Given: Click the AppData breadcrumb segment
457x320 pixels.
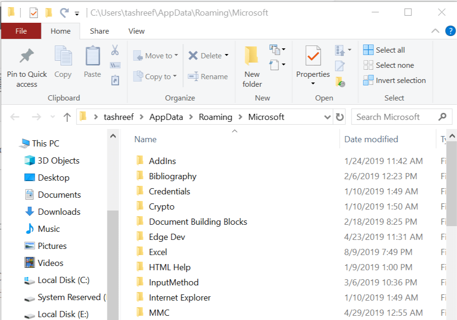Looking at the screenshot, I should point(166,117).
